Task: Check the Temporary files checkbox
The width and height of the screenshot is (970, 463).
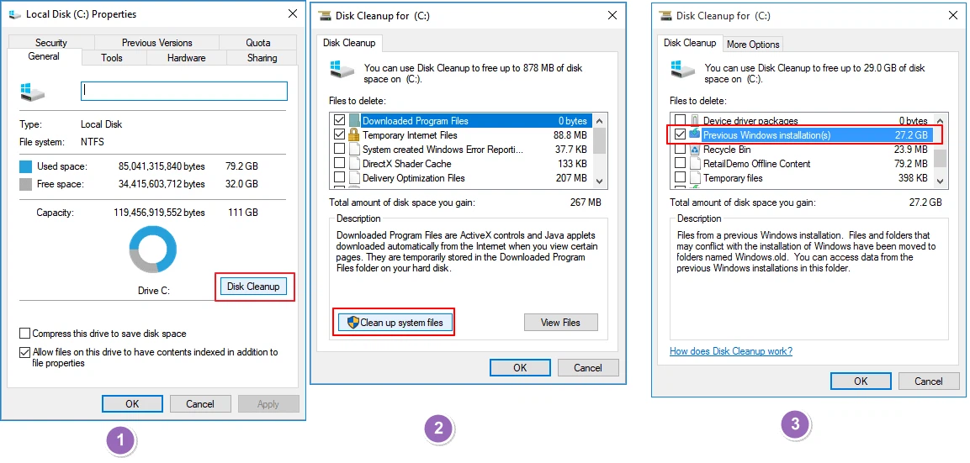Action: pos(680,178)
